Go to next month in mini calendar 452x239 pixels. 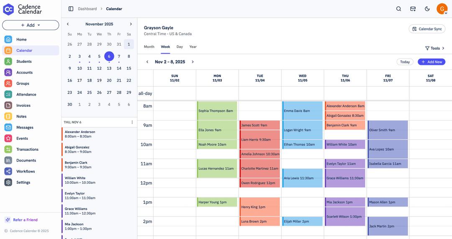click(x=131, y=24)
